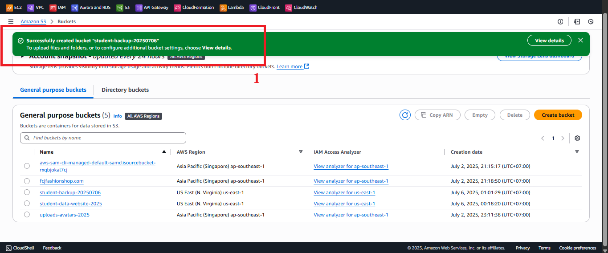This screenshot has width=608, height=253.
Task: Open fcjfashionshop.com bucket link
Action: 61,181
